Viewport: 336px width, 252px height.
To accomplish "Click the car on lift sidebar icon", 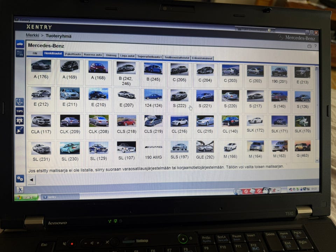I will pyautogui.click(x=20, y=120).
